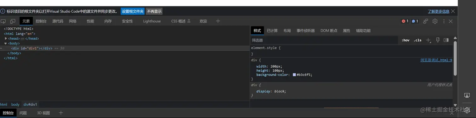Open the 源代码 tab
The height and width of the screenshot is (118, 476).
coord(58,21)
